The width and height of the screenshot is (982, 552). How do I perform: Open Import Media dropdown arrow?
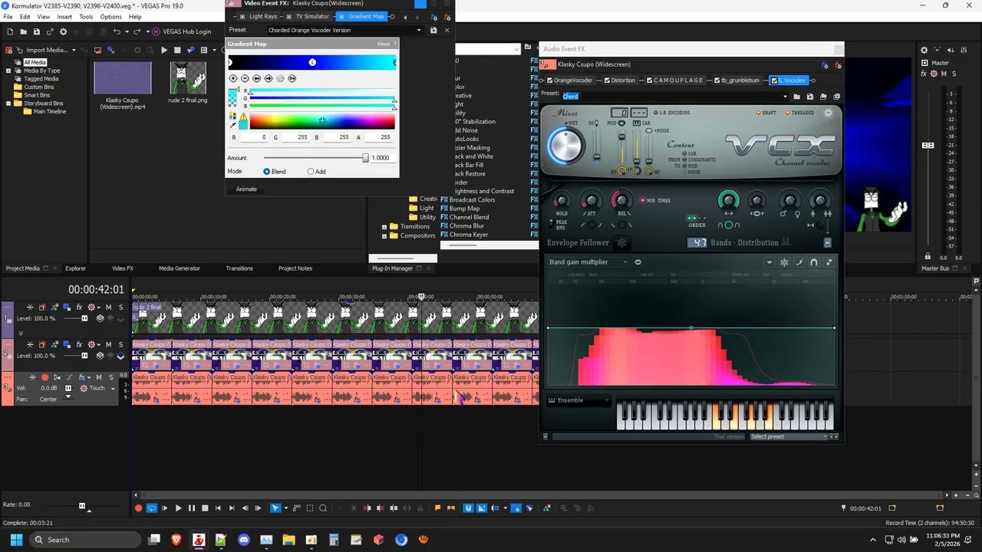point(74,51)
